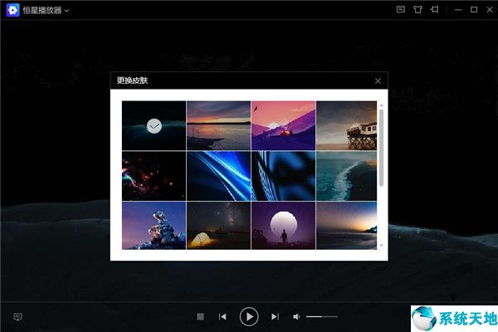This screenshot has height=332, width=498.
Task: Open the 恒星播放器 title dropdown menu
Action: (66, 11)
